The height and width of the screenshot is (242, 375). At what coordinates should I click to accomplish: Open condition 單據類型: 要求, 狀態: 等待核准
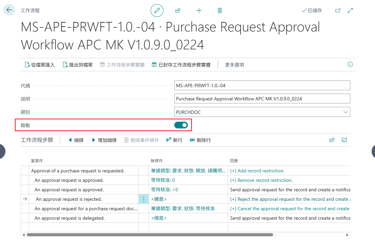coord(183,209)
